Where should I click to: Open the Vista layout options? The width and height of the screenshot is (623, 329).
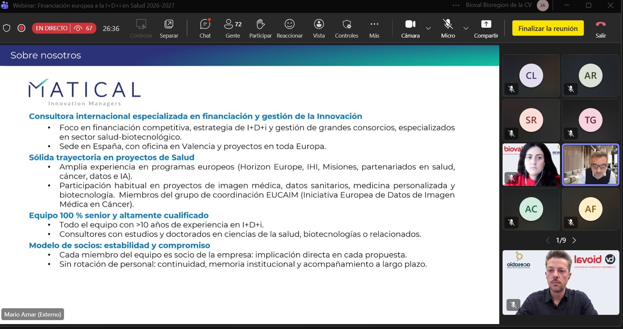pyautogui.click(x=319, y=28)
